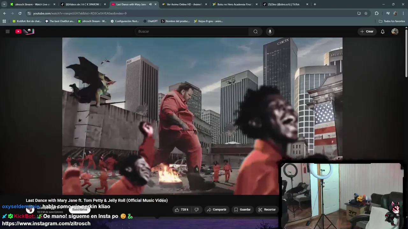Click the video title Last Dance with Mary Jane
This screenshot has width=408, height=229.
pyautogui.click(x=97, y=200)
